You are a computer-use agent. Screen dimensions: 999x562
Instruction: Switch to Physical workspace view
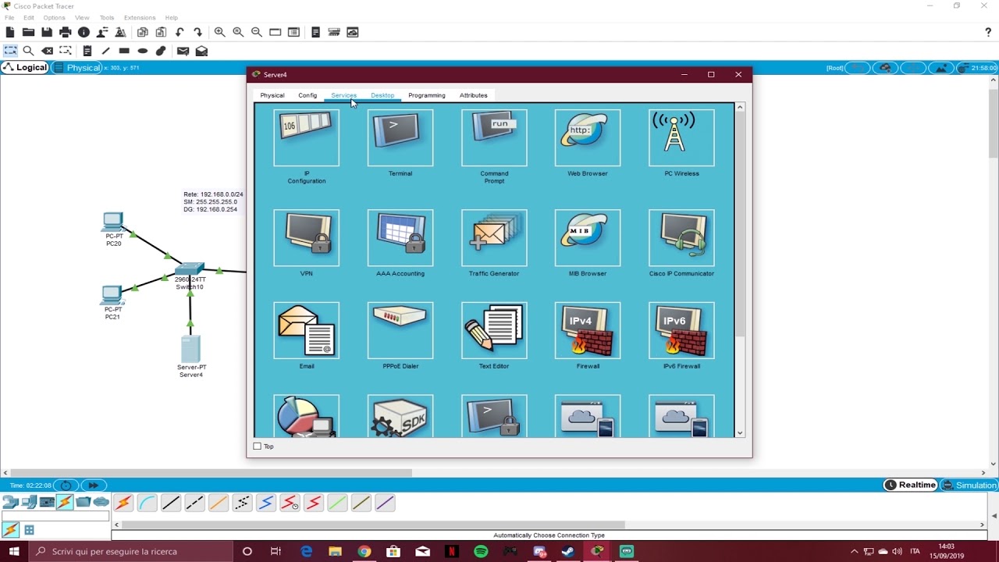(77, 68)
